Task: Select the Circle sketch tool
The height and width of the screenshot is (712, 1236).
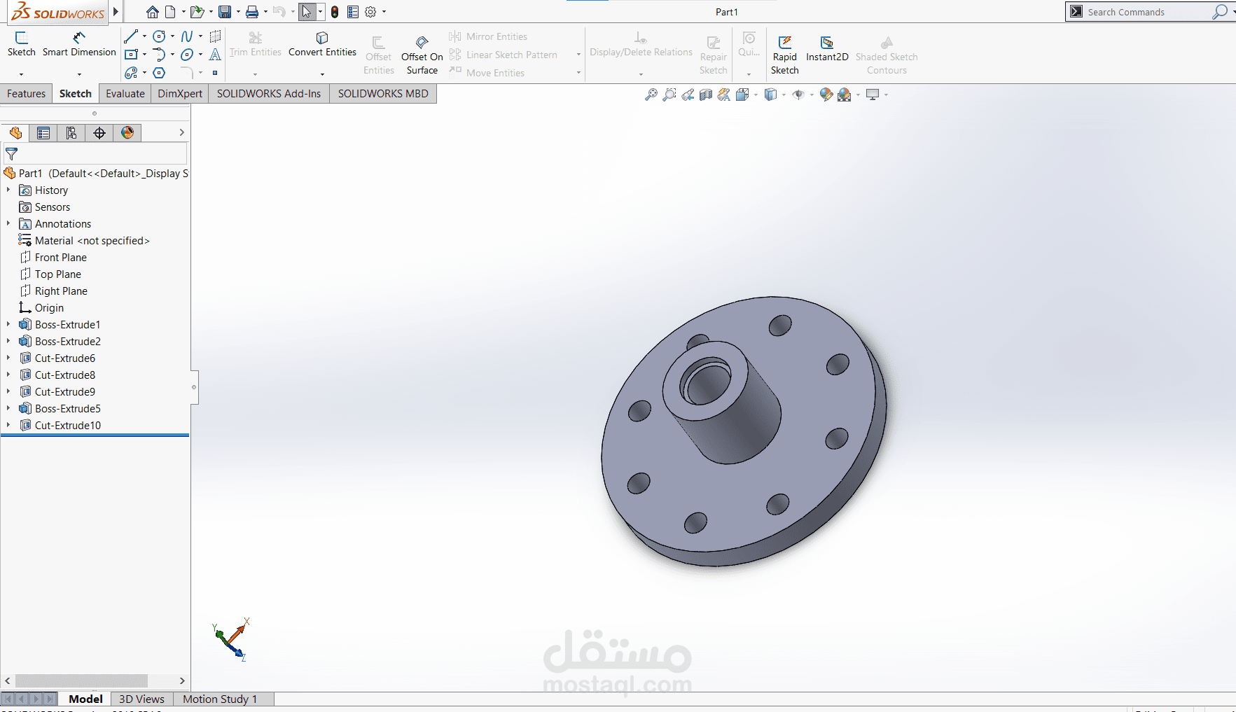Action: [159, 36]
